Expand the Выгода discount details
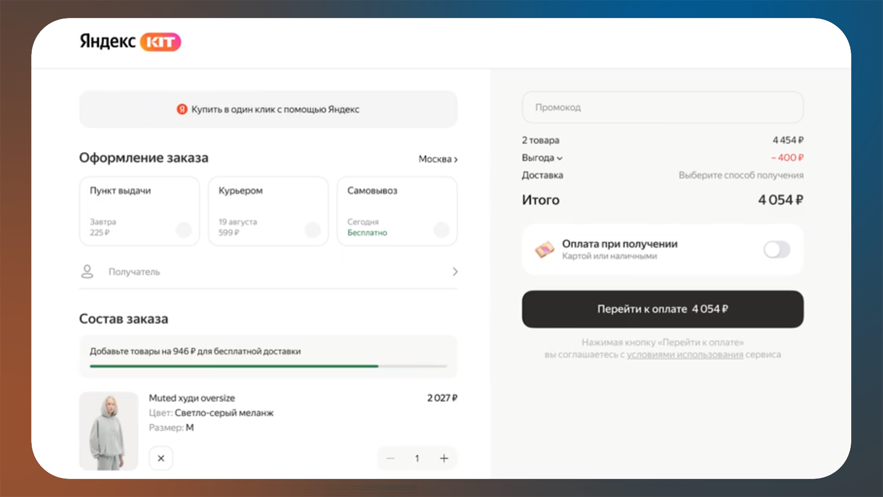Image resolution: width=883 pixels, height=497 pixels. 542,158
